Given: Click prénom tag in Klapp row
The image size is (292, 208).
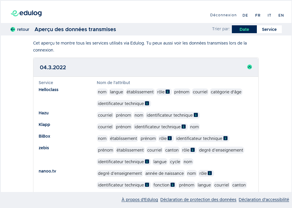Looking at the screenshot, I should (x=123, y=127).
